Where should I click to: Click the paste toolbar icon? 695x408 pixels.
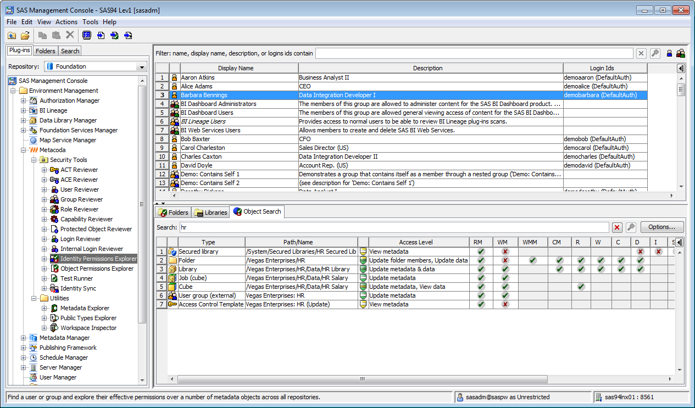click(x=56, y=35)
